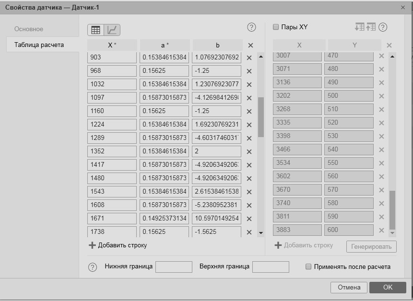This screenshot has width=413, height=301.
Task: Open help for the calculation table
Action: click(x=251, y=27)
